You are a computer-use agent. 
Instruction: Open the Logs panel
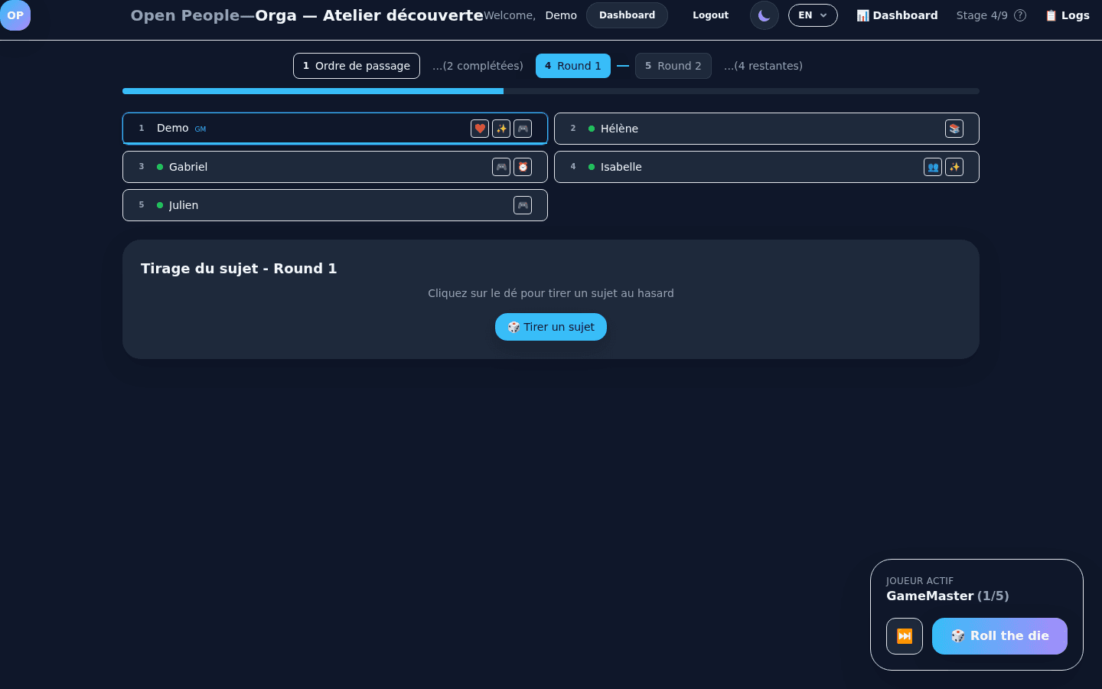tap(1068, 15)
